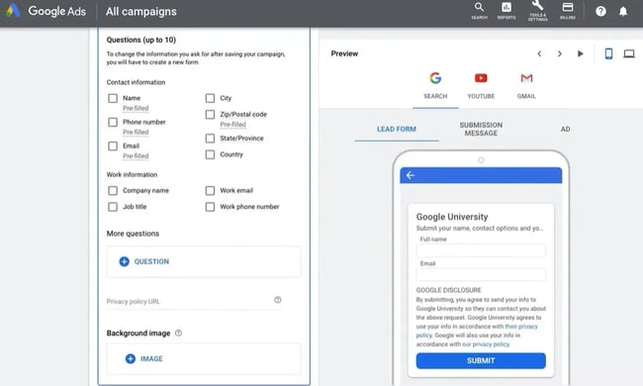Screen dimensions: 643x386
Task: Check the Zip/Postal code checkbox
Action: 210,115
